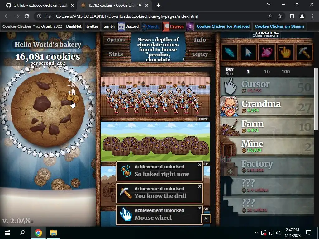Show hidden system tray icons

256,233
